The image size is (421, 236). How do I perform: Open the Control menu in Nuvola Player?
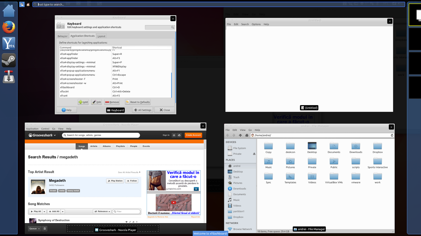click(x=45, y=129)
